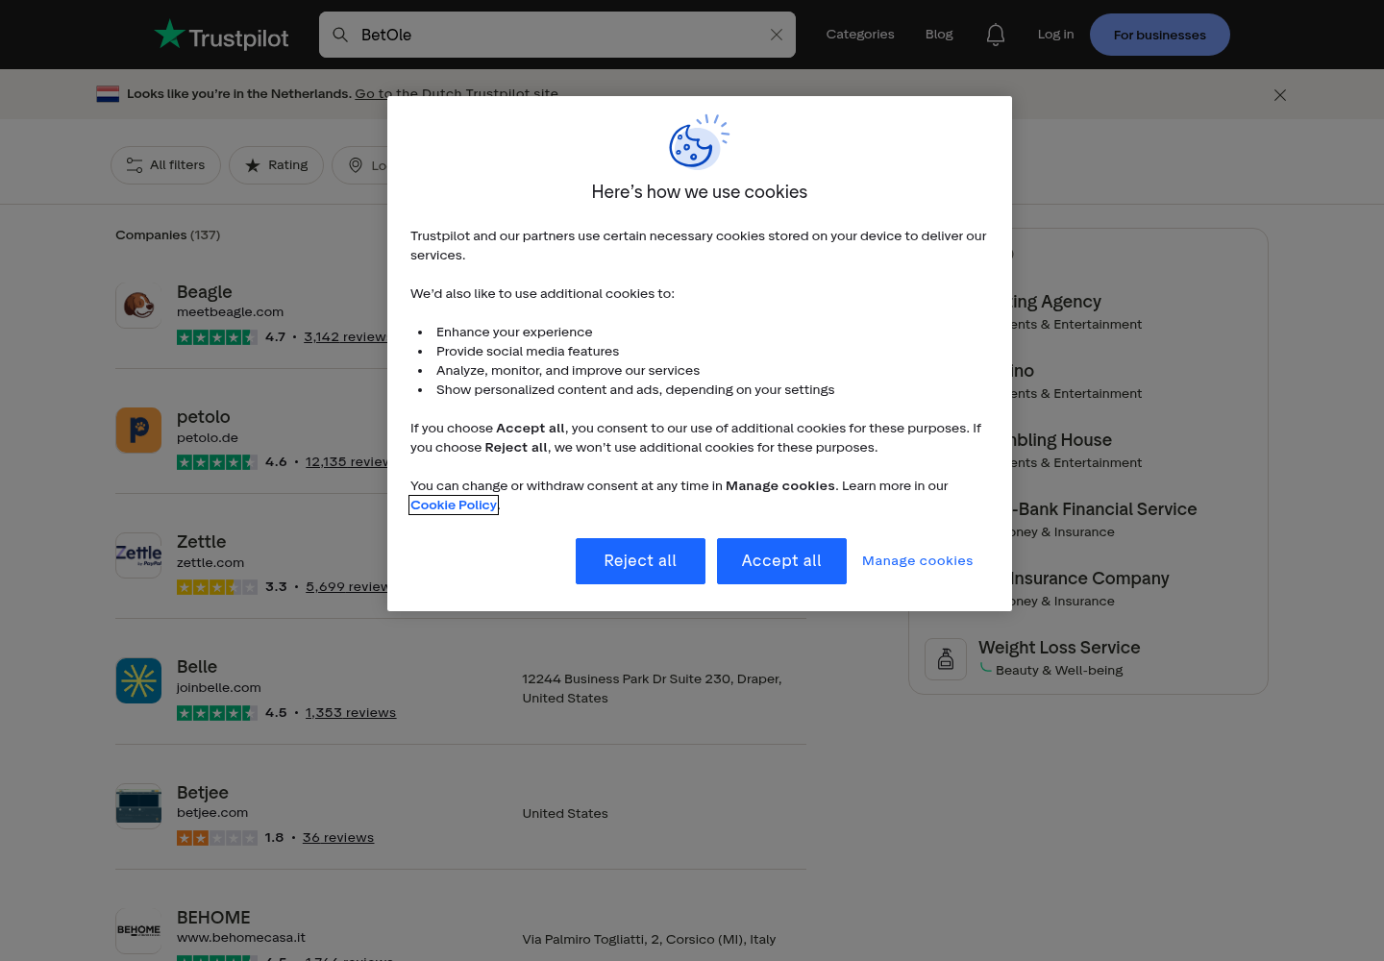The image size is (1384, 961).
Task: Open petolo's 12,135 reviews link
Action: point(347,462)
